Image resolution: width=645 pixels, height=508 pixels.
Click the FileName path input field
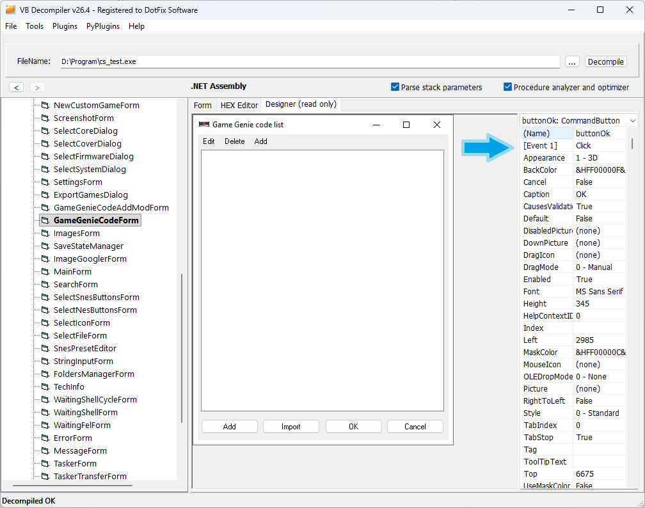tap(310, 61)
